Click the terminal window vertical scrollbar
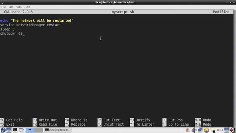 point(235,68)
